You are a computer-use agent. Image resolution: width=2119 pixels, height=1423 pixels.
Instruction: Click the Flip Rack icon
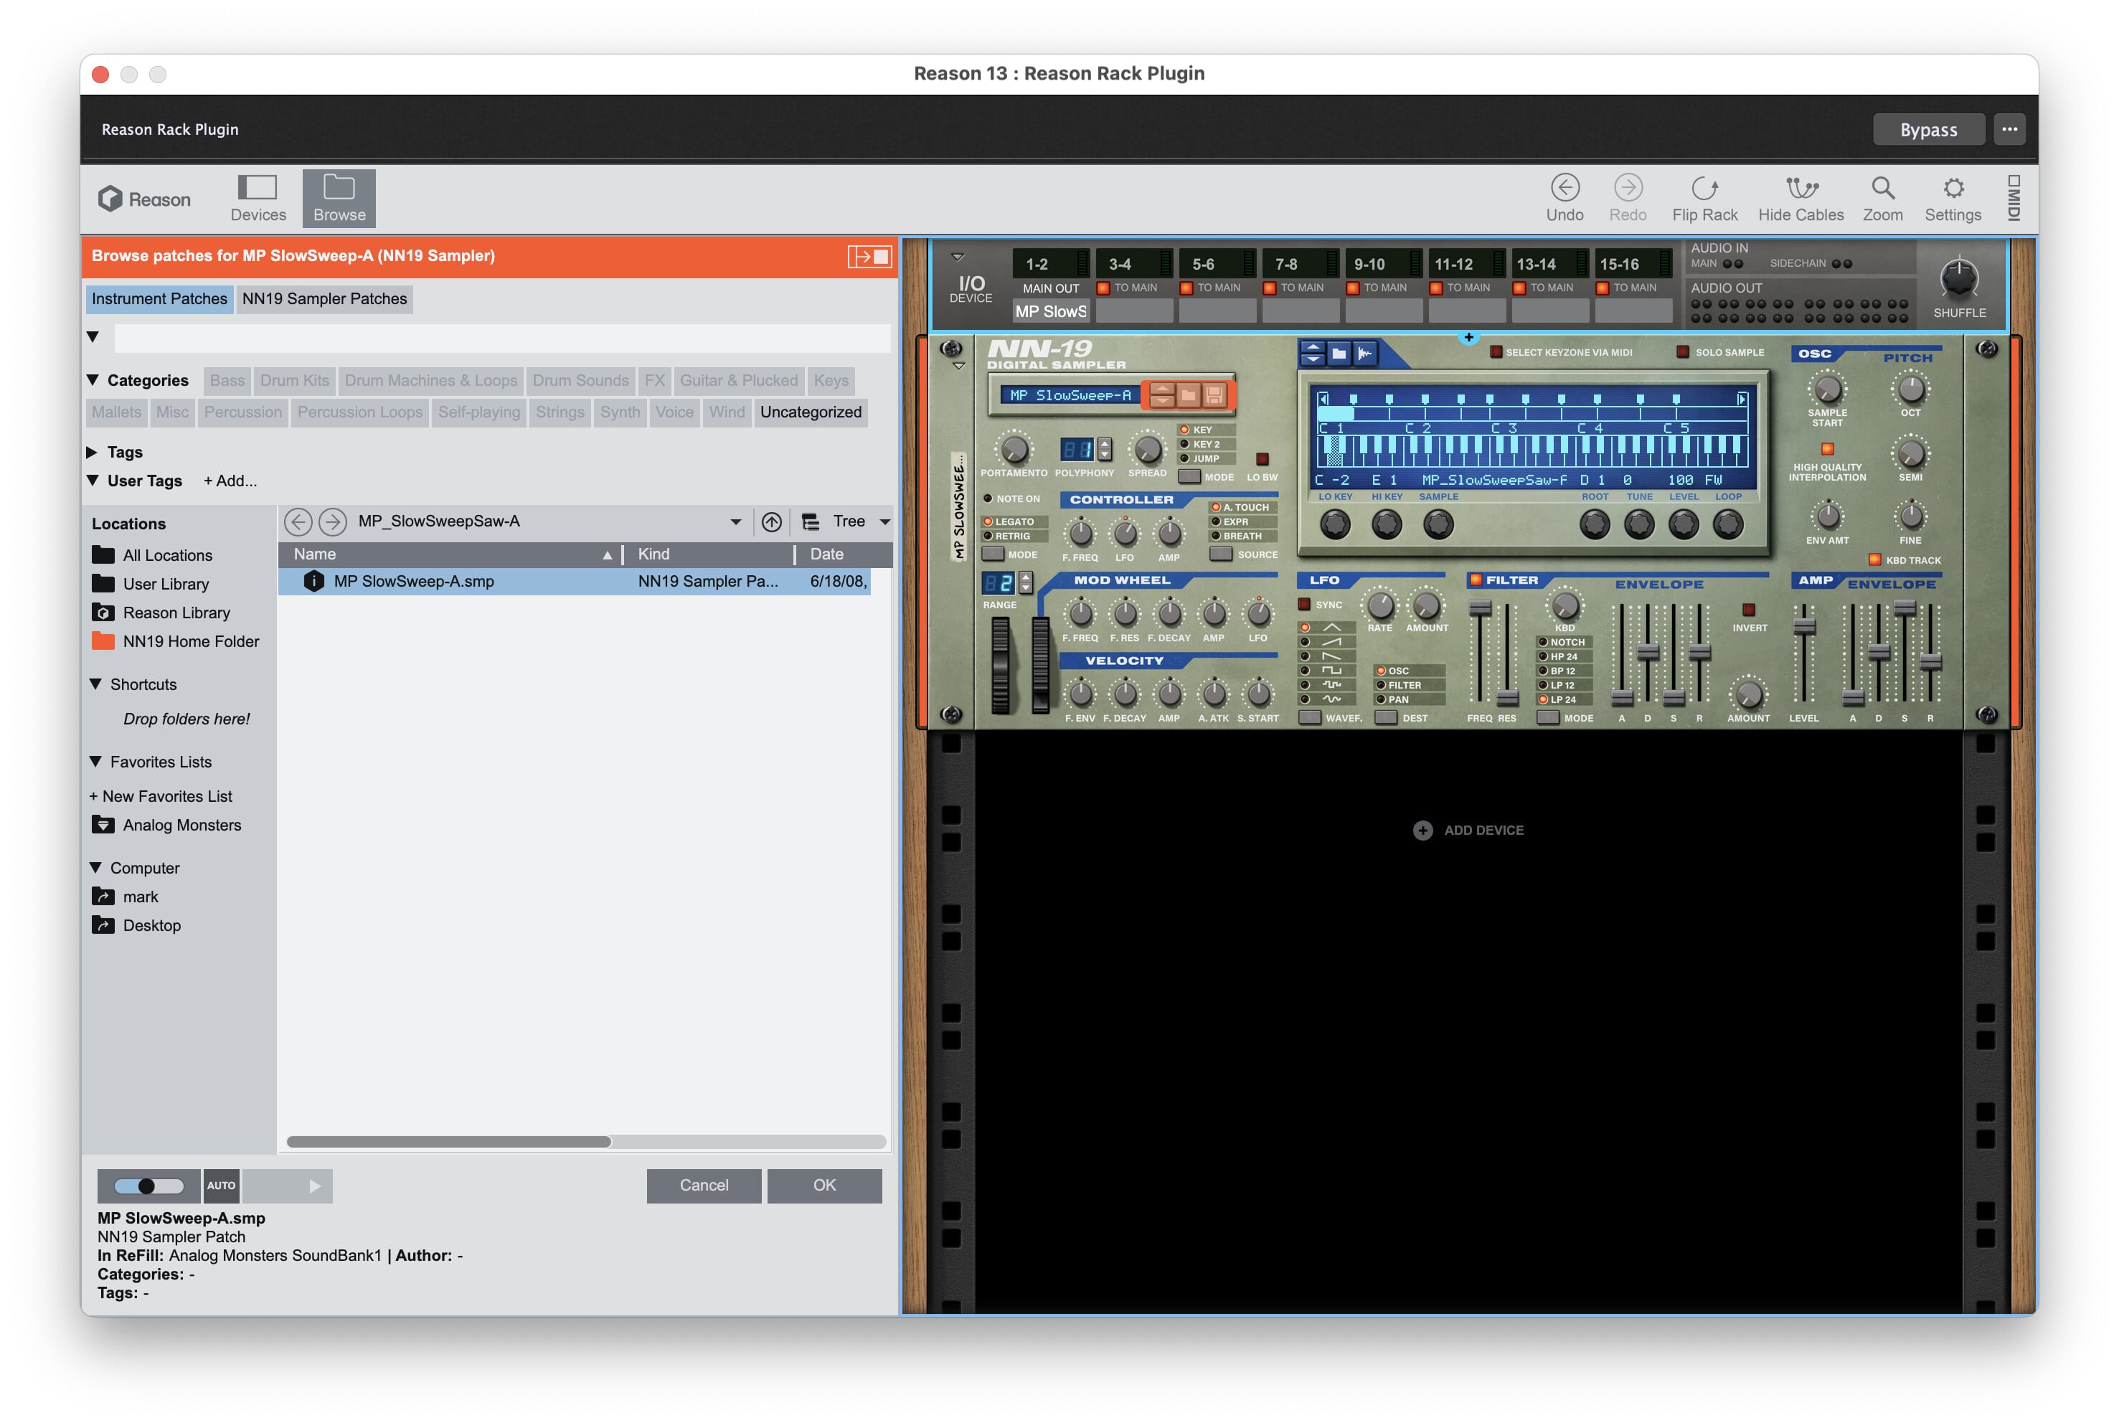1704,197
